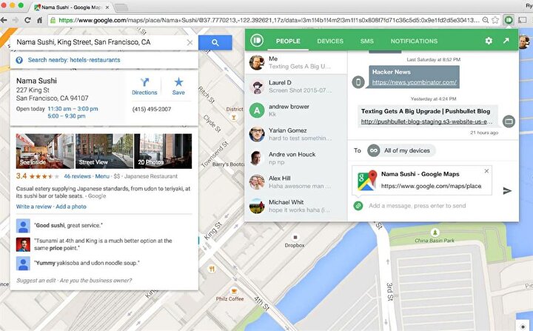Click the Dropbox map marker
The height and width of the screenshot is (331, 533).
click(x=295, y=237)
